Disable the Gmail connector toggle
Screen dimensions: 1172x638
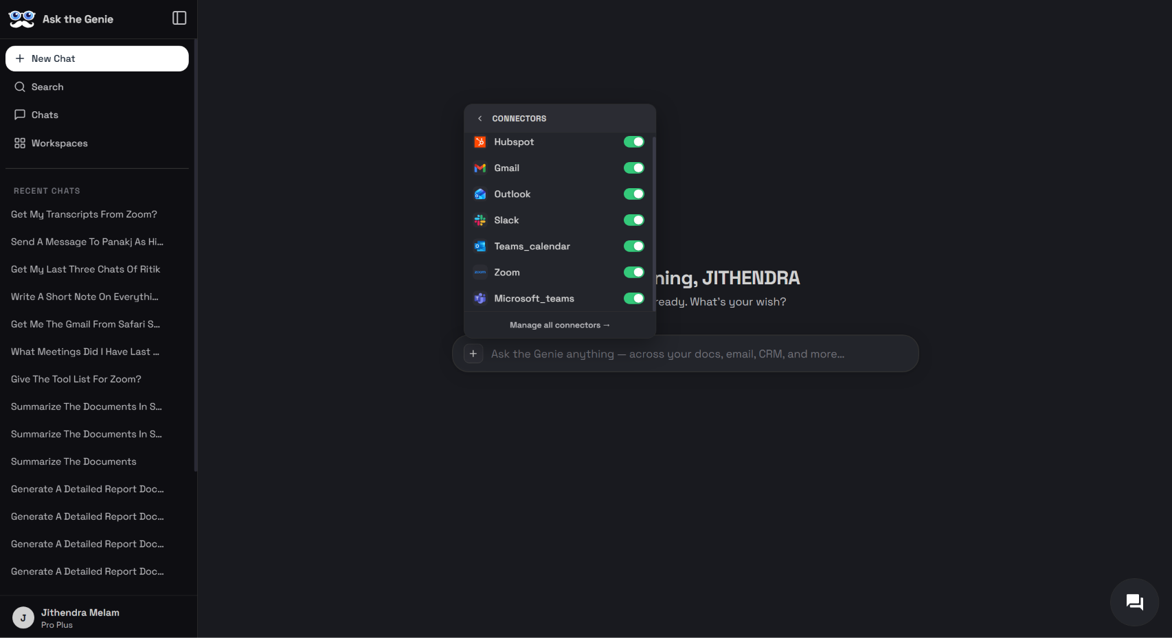coord(633,168)
